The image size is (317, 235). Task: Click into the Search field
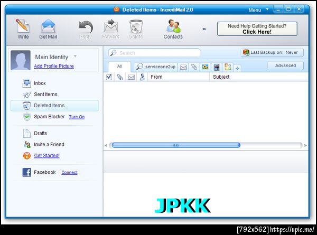coord(154,53)
